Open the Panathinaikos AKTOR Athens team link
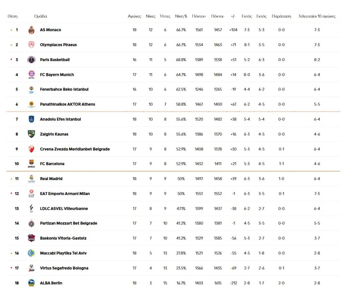The height and width of the screenshot is (288, 343). [67, 104]
